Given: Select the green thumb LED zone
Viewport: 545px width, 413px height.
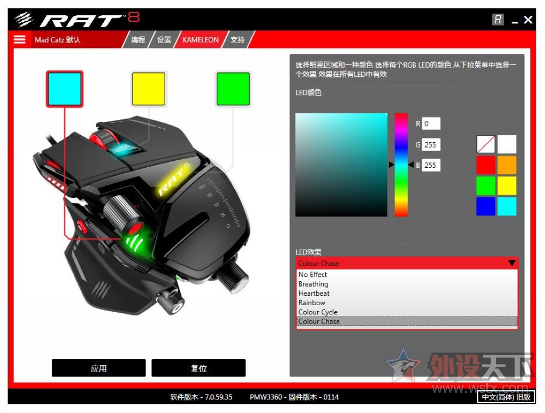Looking at the screenshot, I should (233, 89).
